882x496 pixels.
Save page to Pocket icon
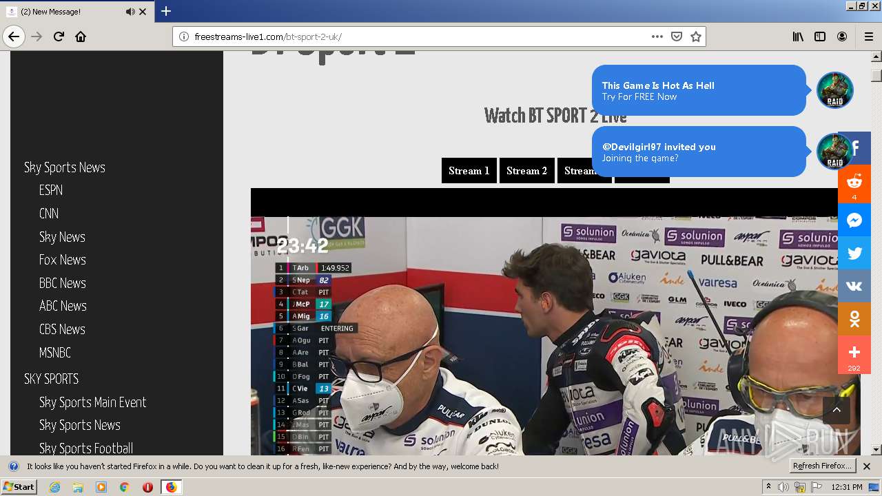[x=677, y=37]
